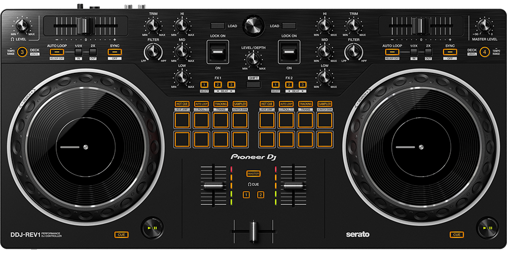The width and height of the screenshot is (507, 253).
Task: Select FX1 button 1
Action: click(x=204, y=85)
